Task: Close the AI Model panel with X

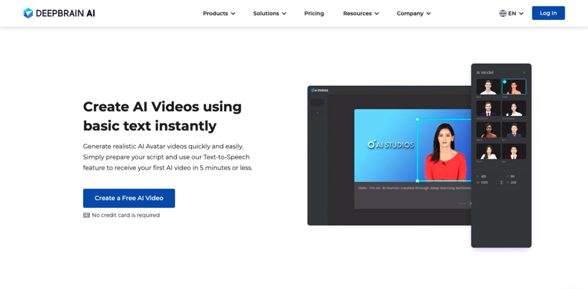Action: click(x=524, y=73)
